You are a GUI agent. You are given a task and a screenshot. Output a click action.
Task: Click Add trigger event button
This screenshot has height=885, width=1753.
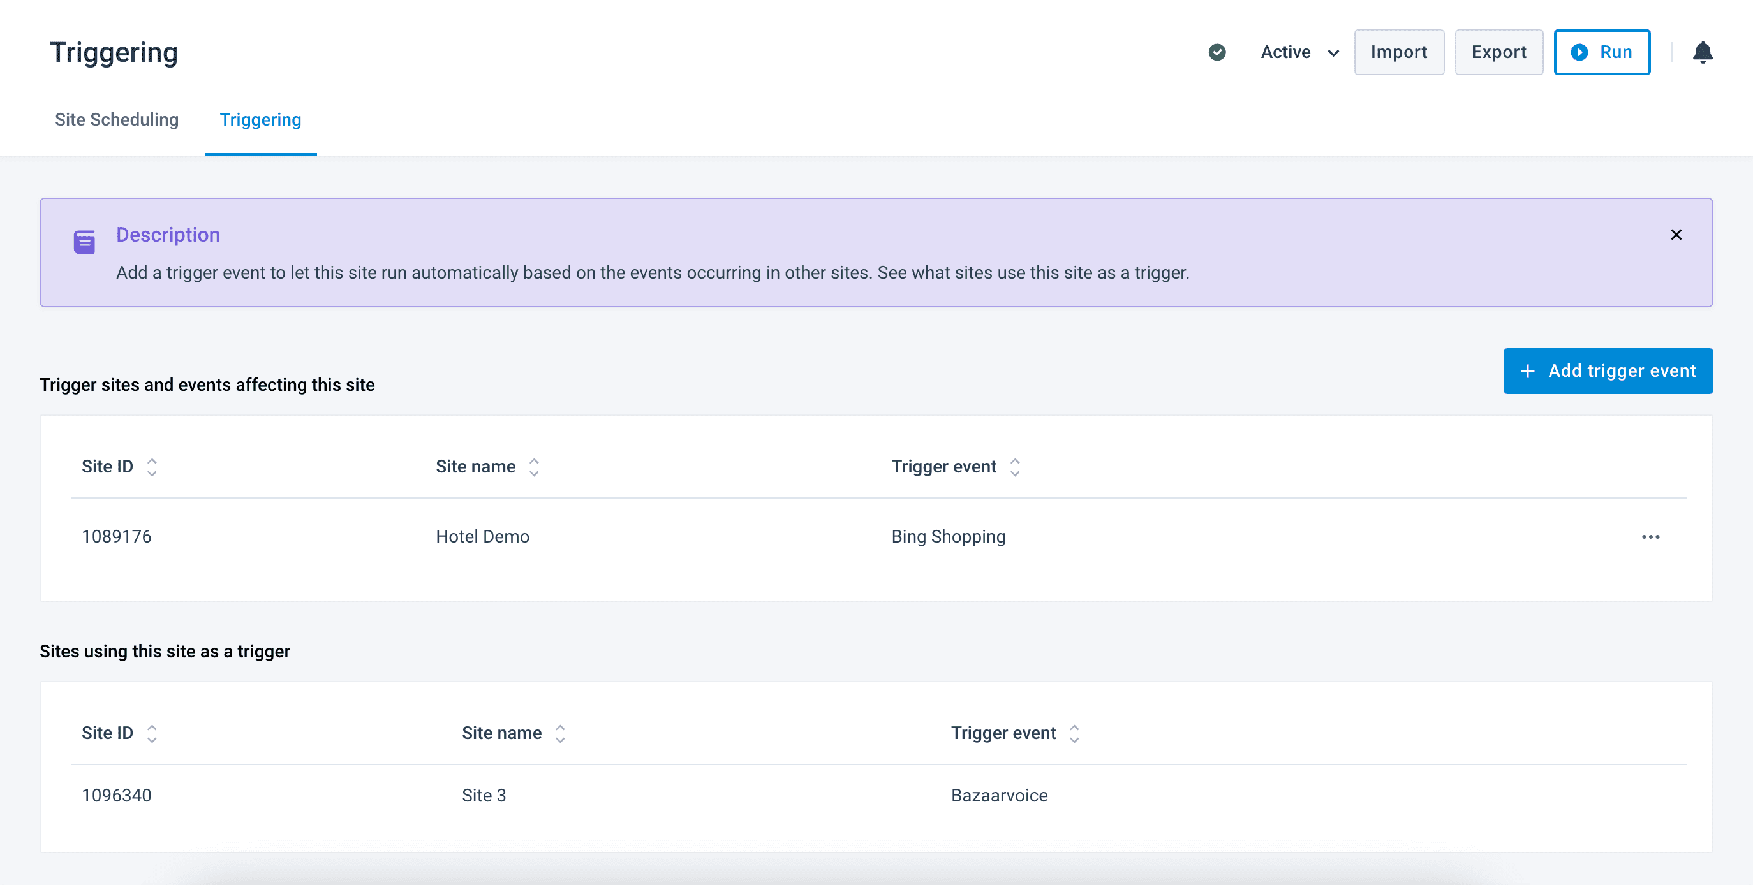(x=1608, y=370)
